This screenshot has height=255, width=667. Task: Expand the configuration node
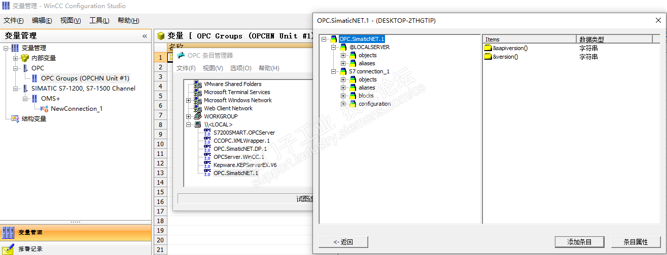pyautogui.click(x=343, y=104)
